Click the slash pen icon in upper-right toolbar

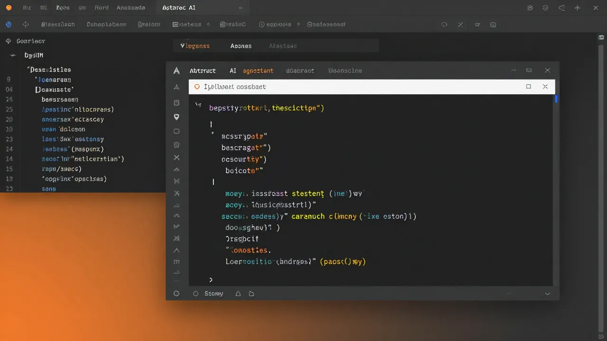pos(460,25)
